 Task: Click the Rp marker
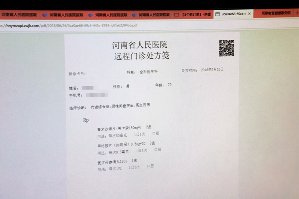coord(86,120)
